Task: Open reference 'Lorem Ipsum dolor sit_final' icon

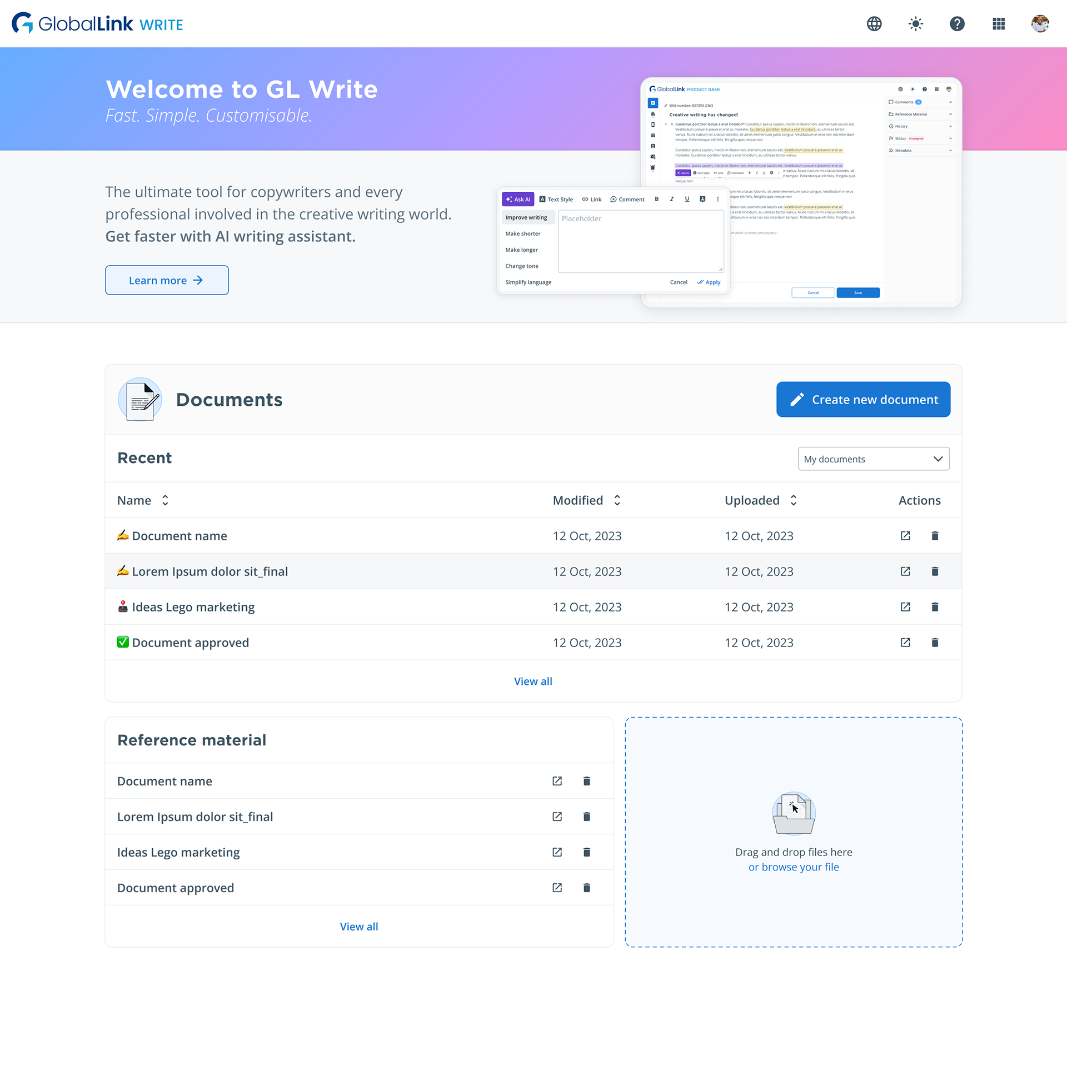Action: pyautogui.click(x=557, y=816)
